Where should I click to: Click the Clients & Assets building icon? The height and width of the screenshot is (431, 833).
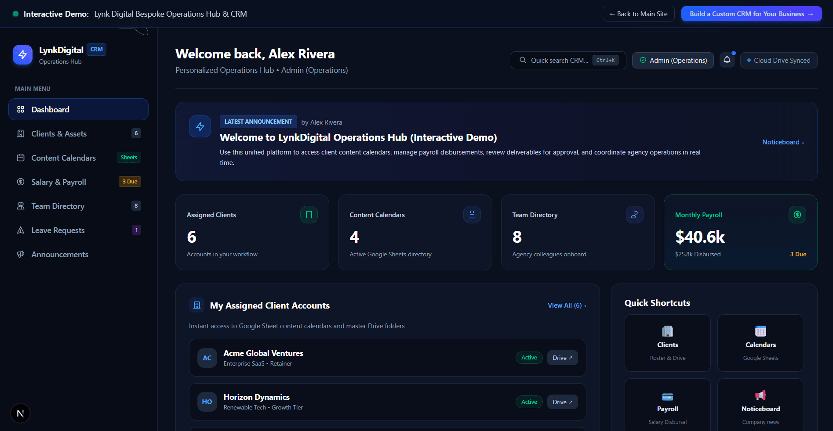[x=21, y=133]
